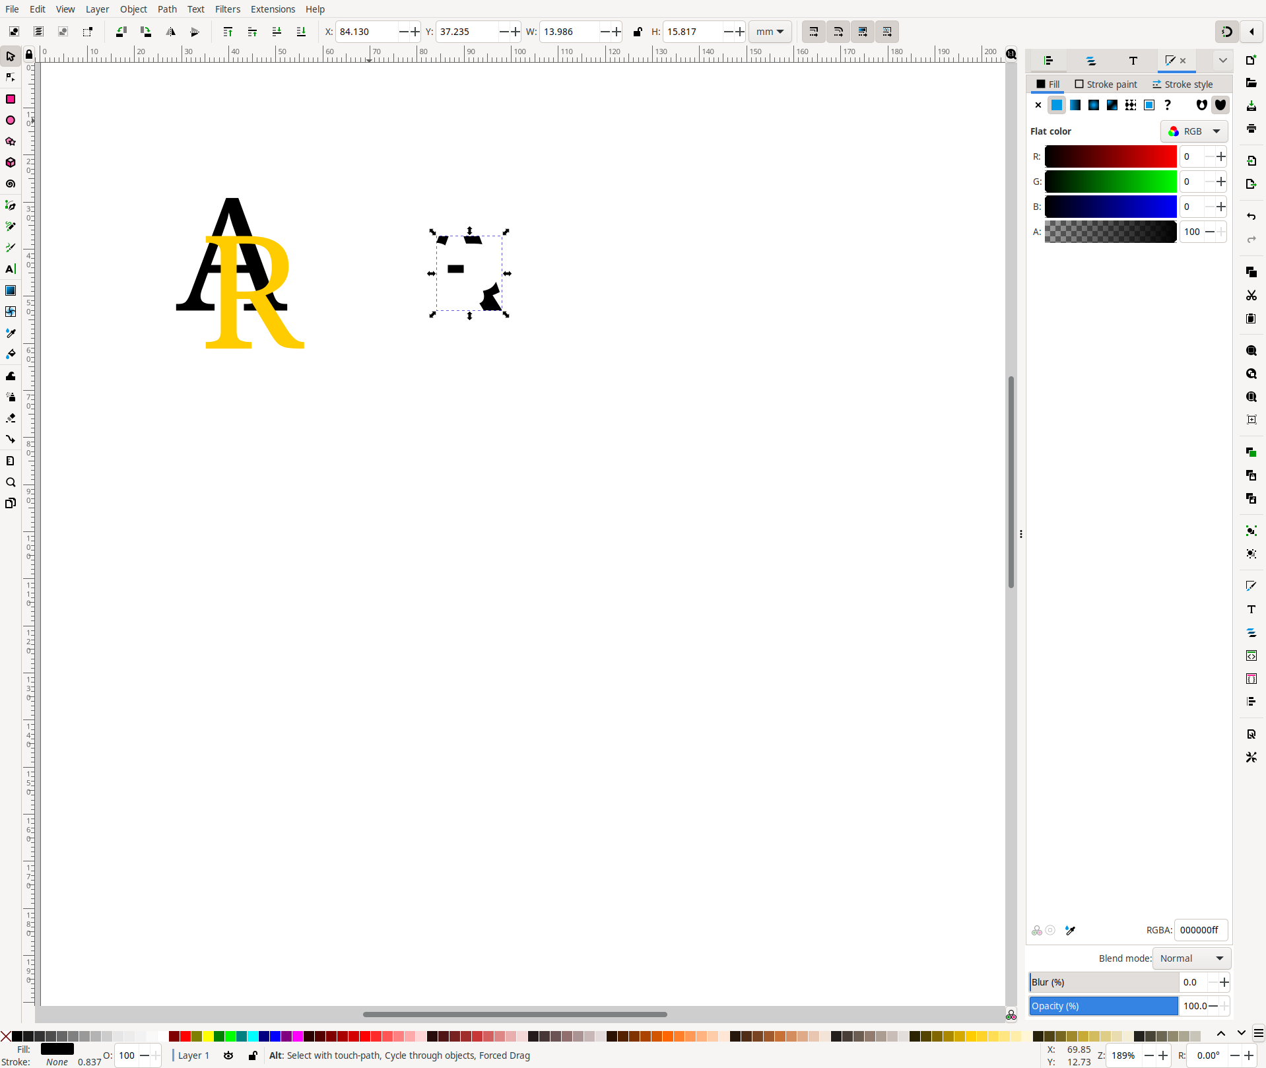
Task: Select radial gradient fill type
Action: coord(1094,105)
